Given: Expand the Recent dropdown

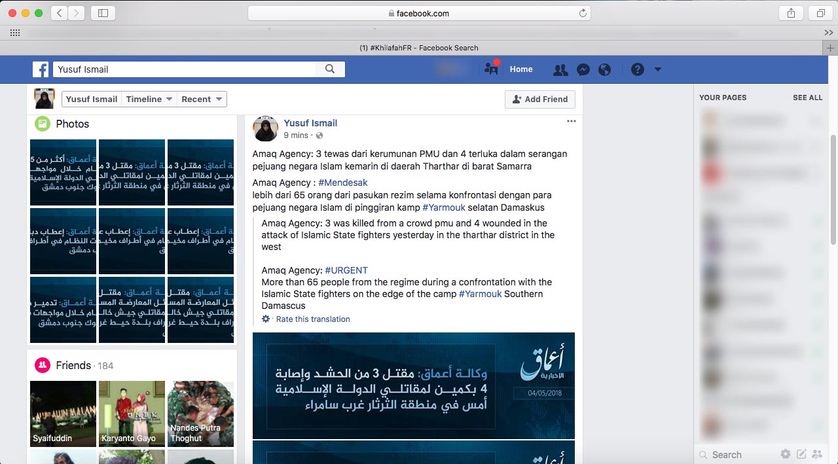Looking at the screenshot, I should pyautogui.click(x=202, y=99).
